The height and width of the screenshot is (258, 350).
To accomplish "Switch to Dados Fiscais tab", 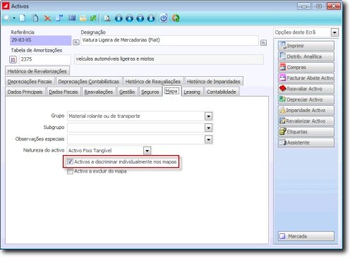I will pyautogui.click(x=64, y=92).
